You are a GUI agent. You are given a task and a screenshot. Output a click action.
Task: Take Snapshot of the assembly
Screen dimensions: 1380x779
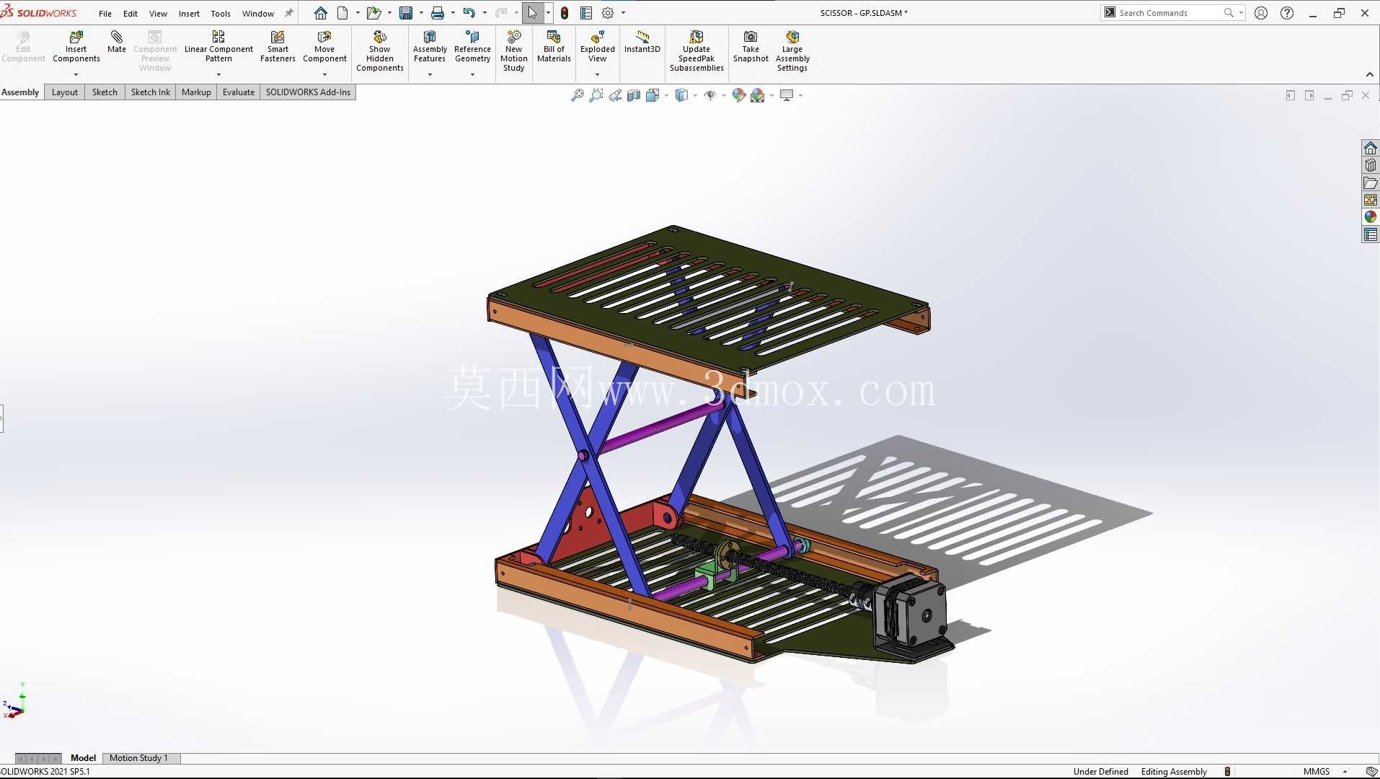click(751, 47)
